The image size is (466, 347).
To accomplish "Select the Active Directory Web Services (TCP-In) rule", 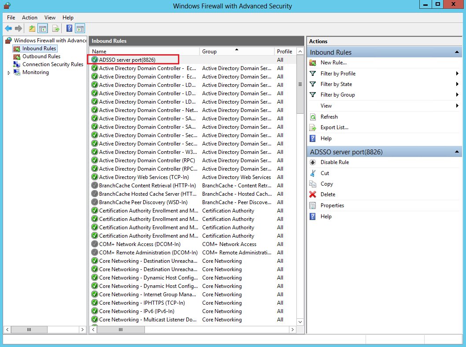I will point(192,177).
